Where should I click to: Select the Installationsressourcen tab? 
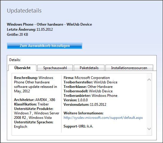coord(129,68)
